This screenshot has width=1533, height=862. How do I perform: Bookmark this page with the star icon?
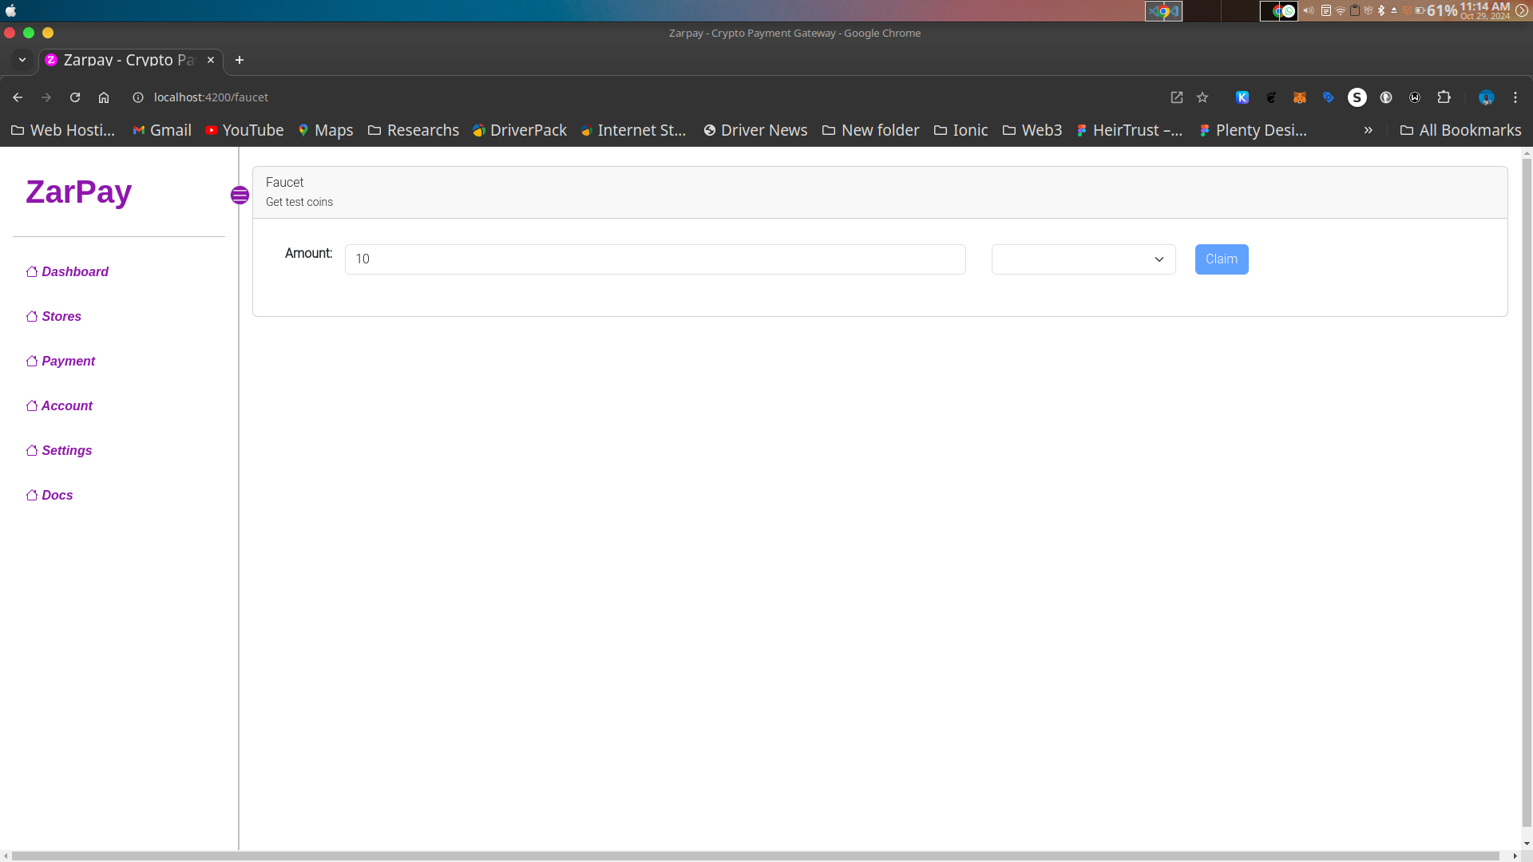pyautogui.click(x=1202, y=97)
